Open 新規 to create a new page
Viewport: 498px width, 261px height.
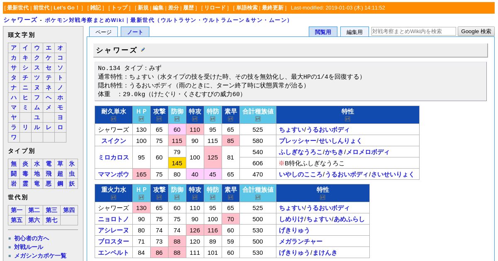[x=143, y=8]
